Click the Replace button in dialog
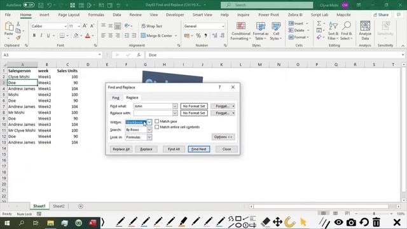The height and width of the screenshot is (229, 407). 146,149
